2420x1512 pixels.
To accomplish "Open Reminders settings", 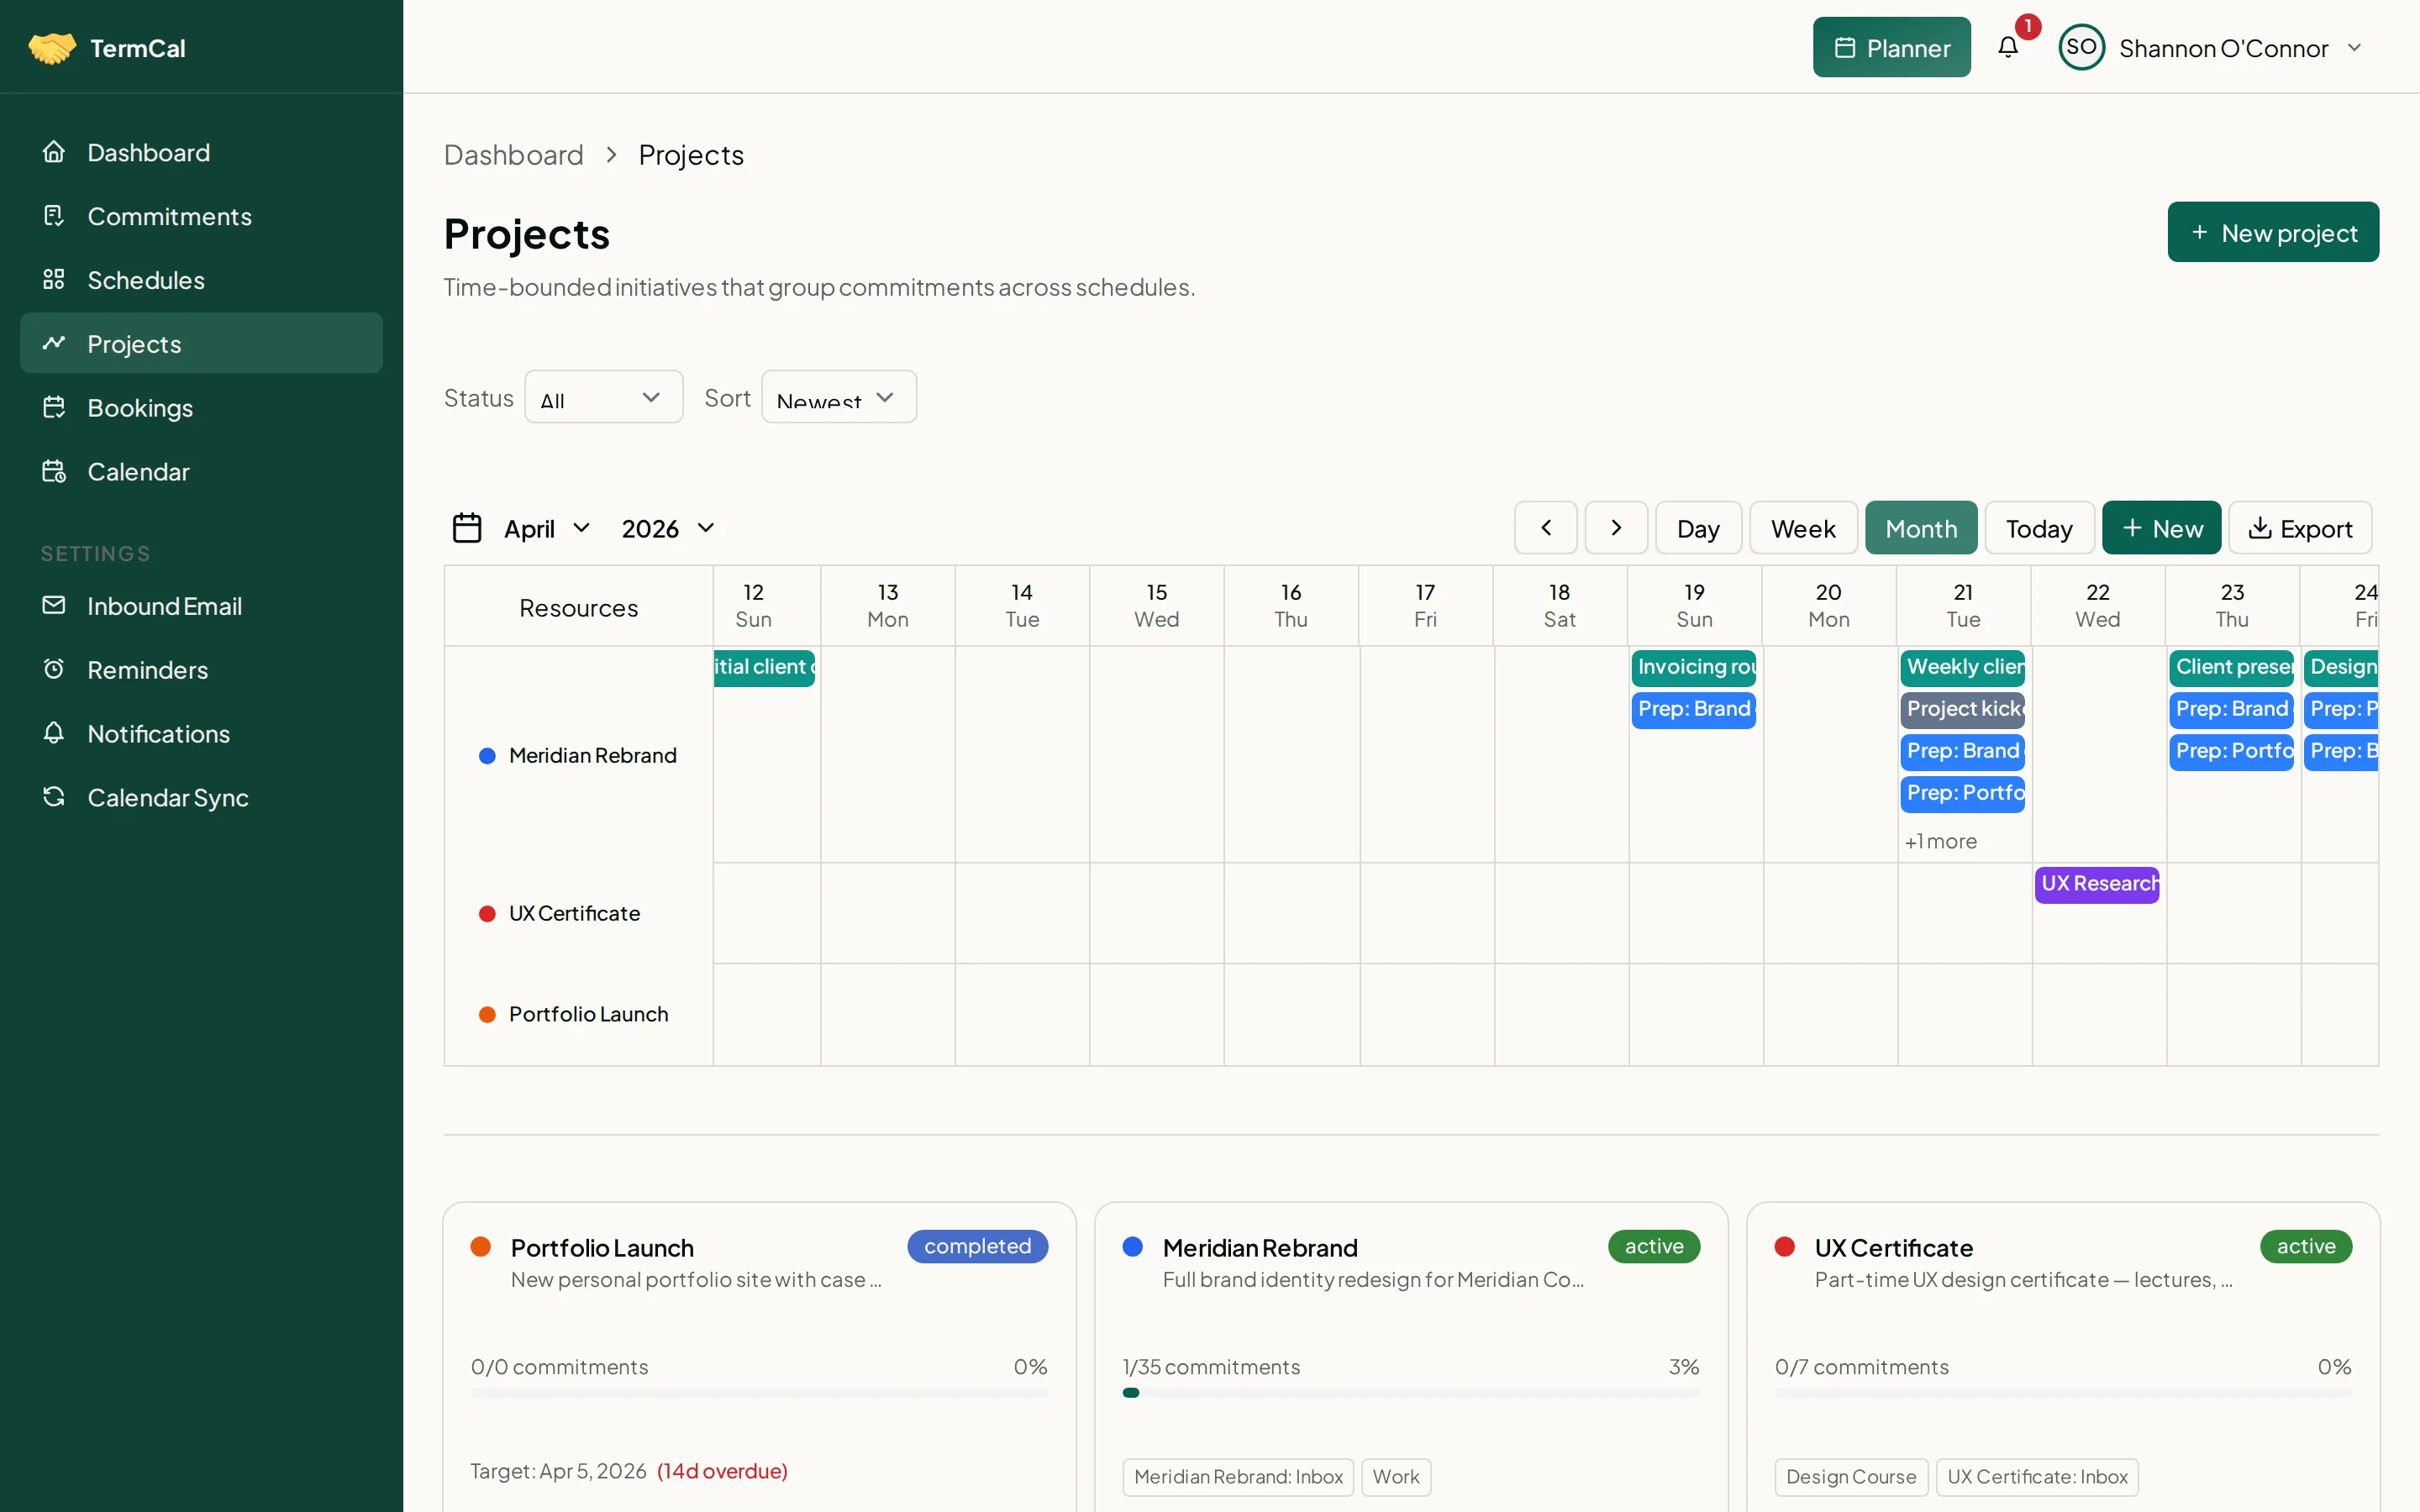I will [x=201, y=669].
